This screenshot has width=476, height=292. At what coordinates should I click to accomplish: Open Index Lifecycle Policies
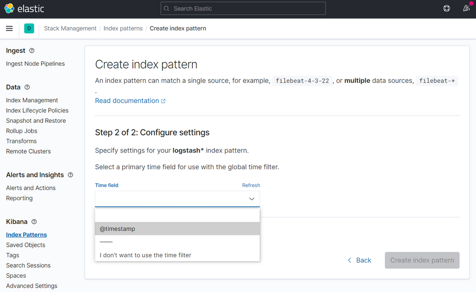[37, 110]
